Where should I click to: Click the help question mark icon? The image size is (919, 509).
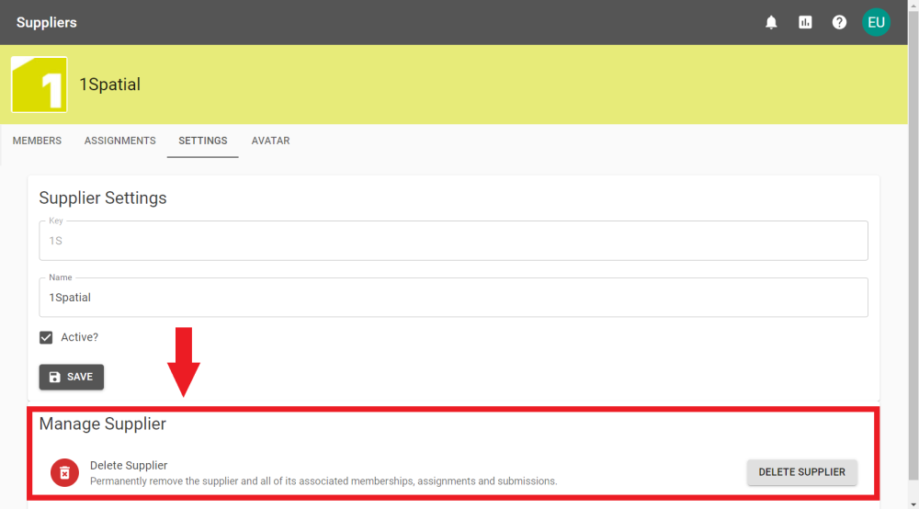[839, 22]
